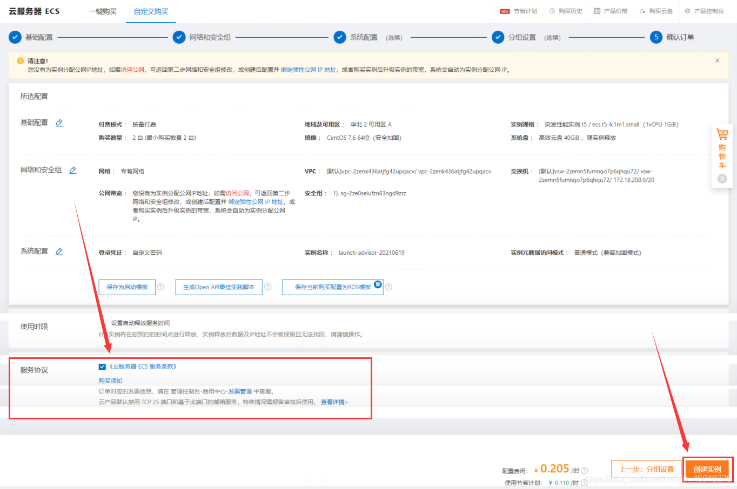Click help icon next to 保存当前购买配置为ROS模板
Screen dimensions: 737x489
(388, 287)
